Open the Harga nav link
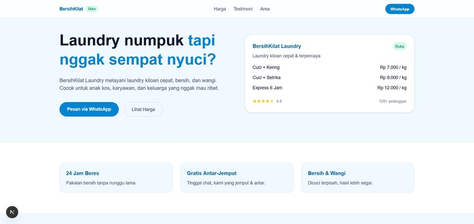The height and width of the screenshot is (224, 474). pos(220,9)
